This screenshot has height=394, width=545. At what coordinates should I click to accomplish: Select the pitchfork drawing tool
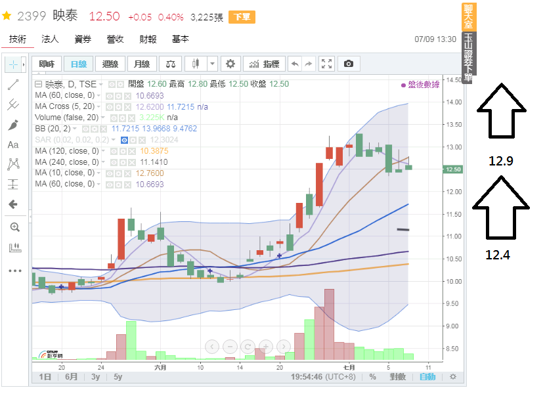[x=13, y=104]
